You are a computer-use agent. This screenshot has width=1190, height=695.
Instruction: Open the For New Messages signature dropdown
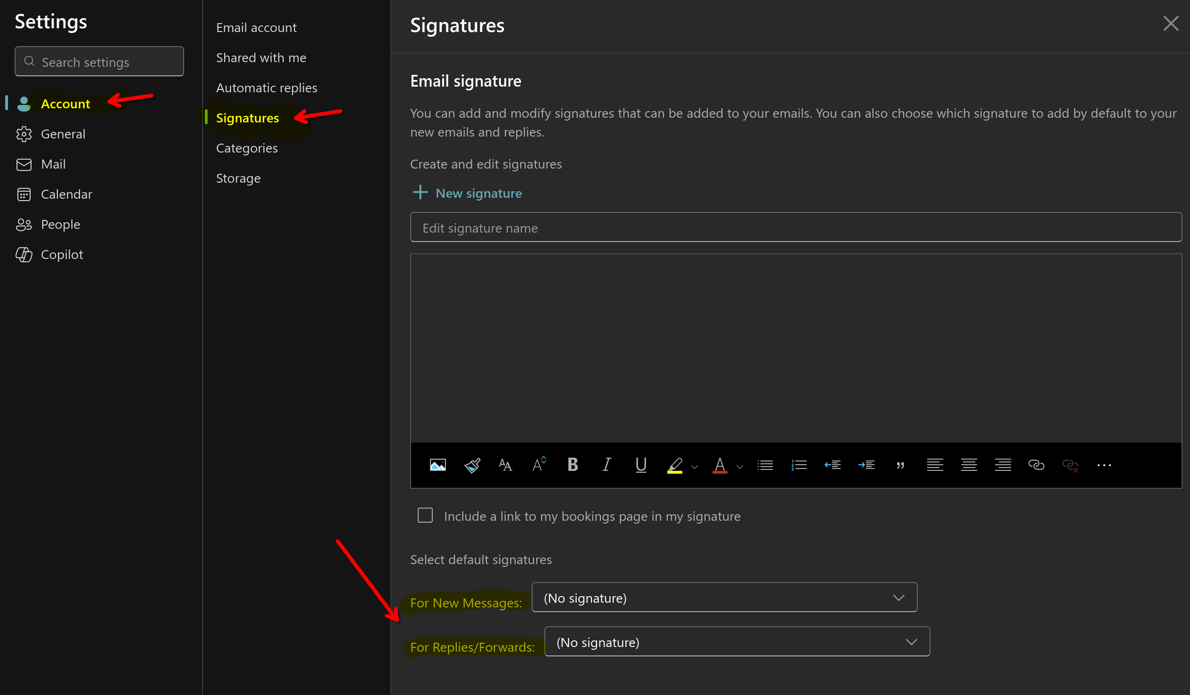click(724, 597)
